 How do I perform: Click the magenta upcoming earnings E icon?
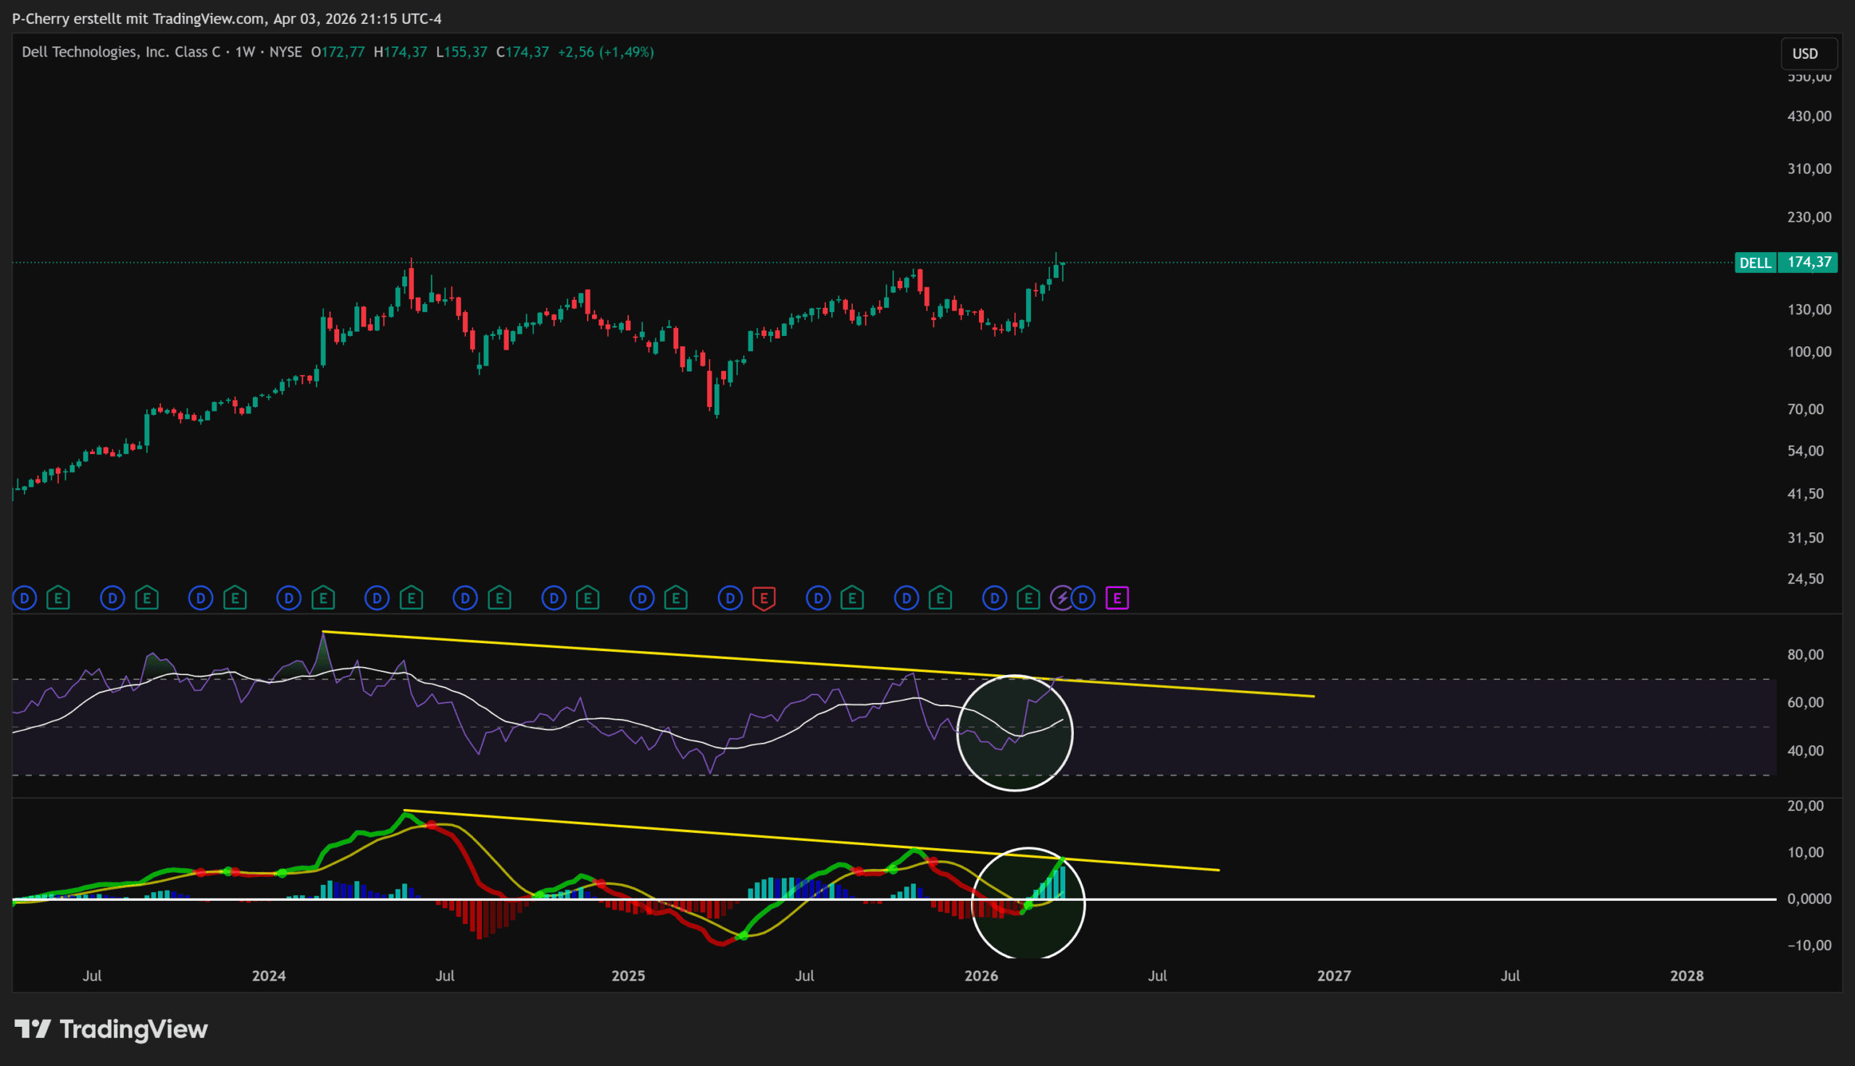(x=1117, y=598)
